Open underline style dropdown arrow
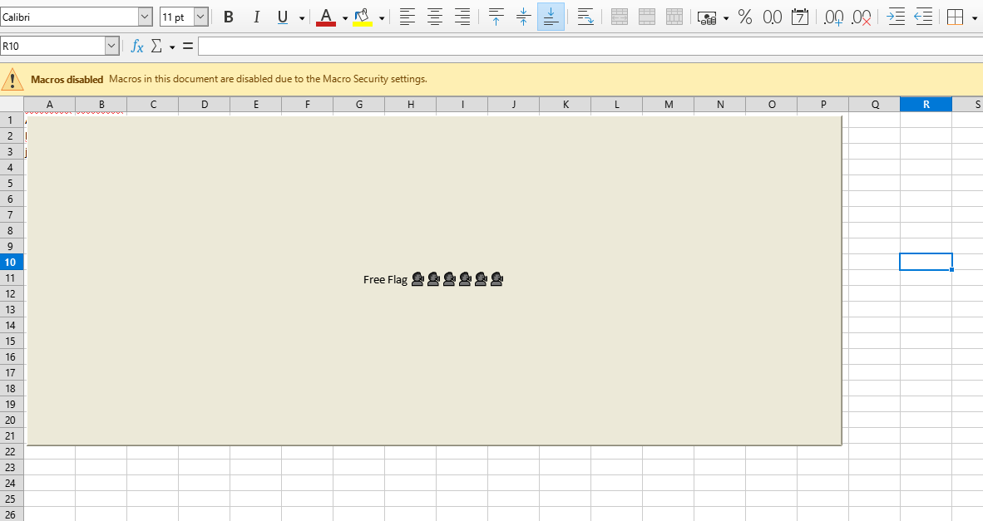Viewport: 983px width, 521px height. coord(302,18)
